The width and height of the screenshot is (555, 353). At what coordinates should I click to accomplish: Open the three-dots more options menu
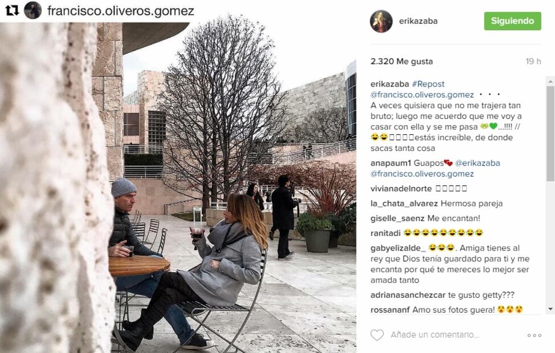(x=534, y=335)
